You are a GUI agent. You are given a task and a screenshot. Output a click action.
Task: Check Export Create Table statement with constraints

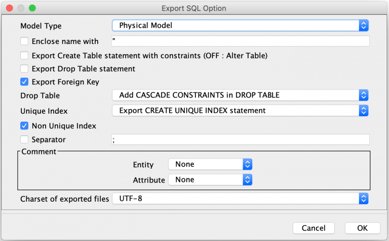pos(24,55)
